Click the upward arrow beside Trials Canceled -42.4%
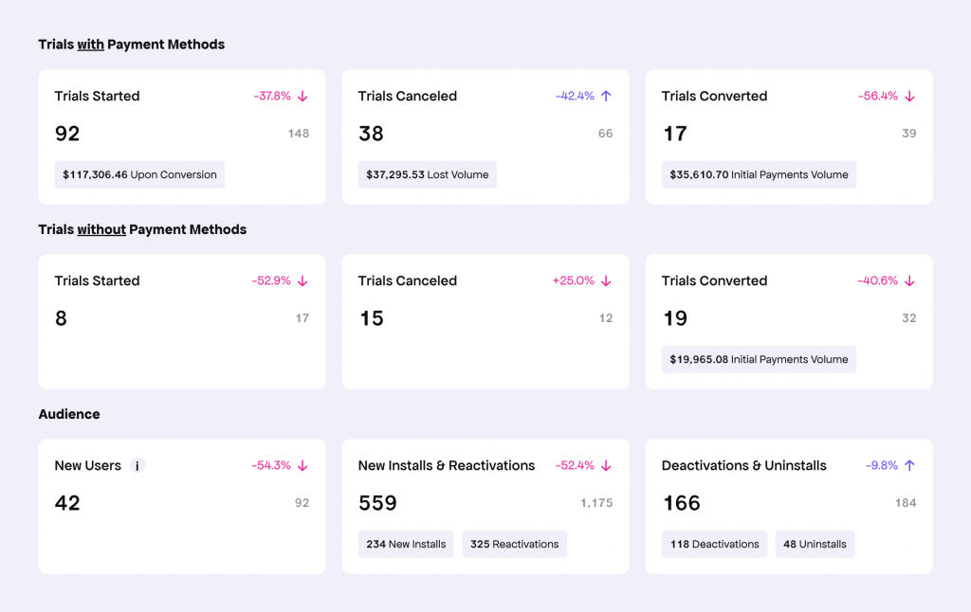The width and height of the screenshot is (971, 612). (x=606, y=96)
